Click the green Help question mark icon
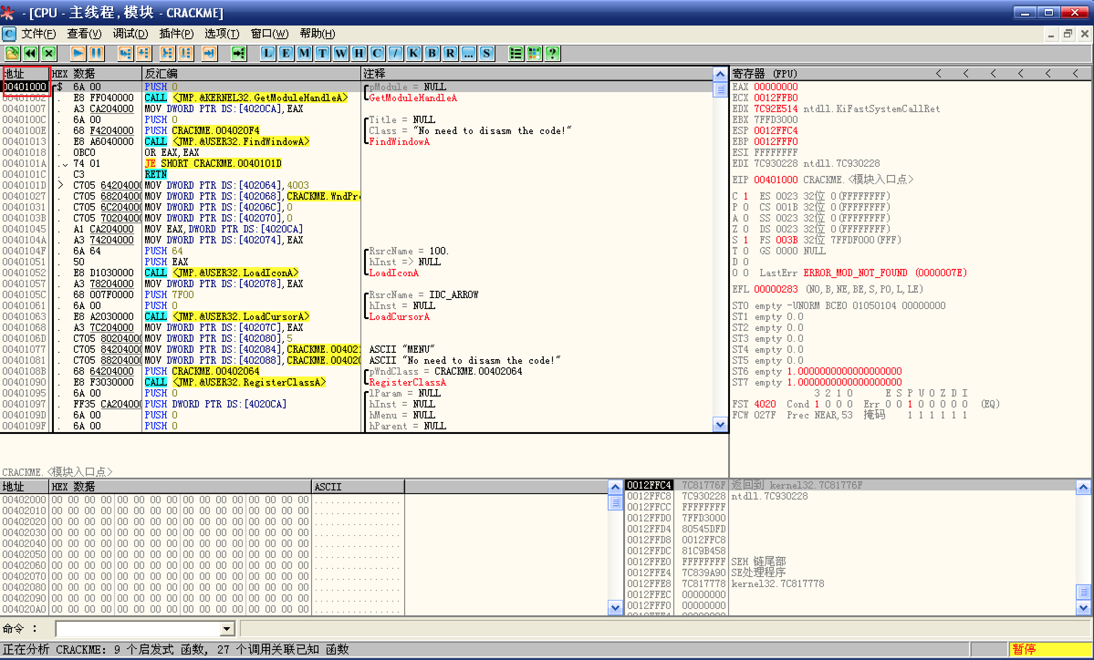Screen dimensions: 1094x660 (x=552, y=54)
